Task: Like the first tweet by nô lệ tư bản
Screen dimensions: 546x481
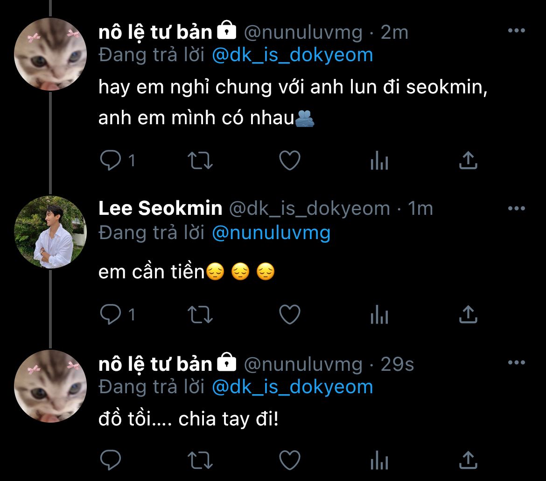Action: coord(289,161)
